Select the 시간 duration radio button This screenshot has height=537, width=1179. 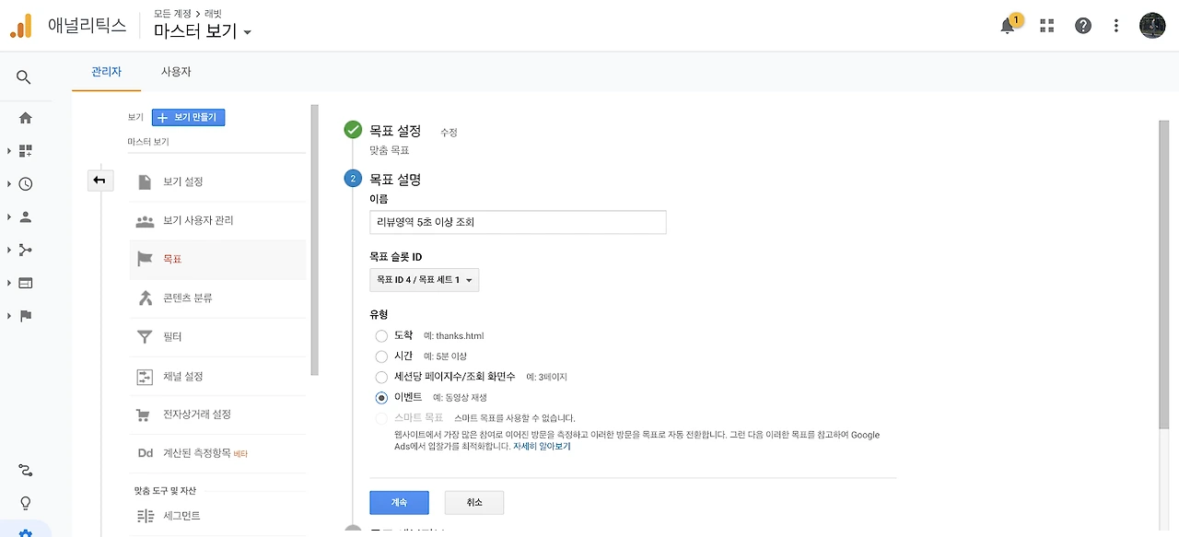pos(381,356)
